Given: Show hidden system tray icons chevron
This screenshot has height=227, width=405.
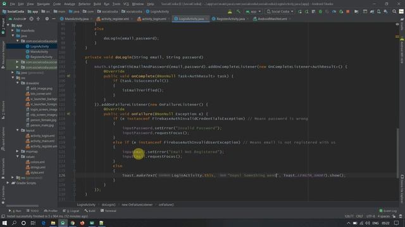Looking at the screenshot, I should [x=349, y=223].
